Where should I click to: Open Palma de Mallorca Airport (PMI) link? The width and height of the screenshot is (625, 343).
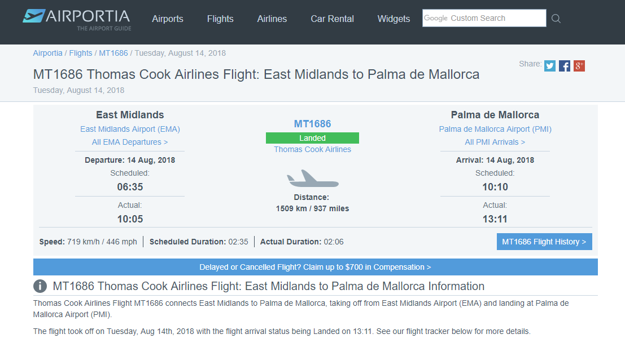[x=495, y=129]
